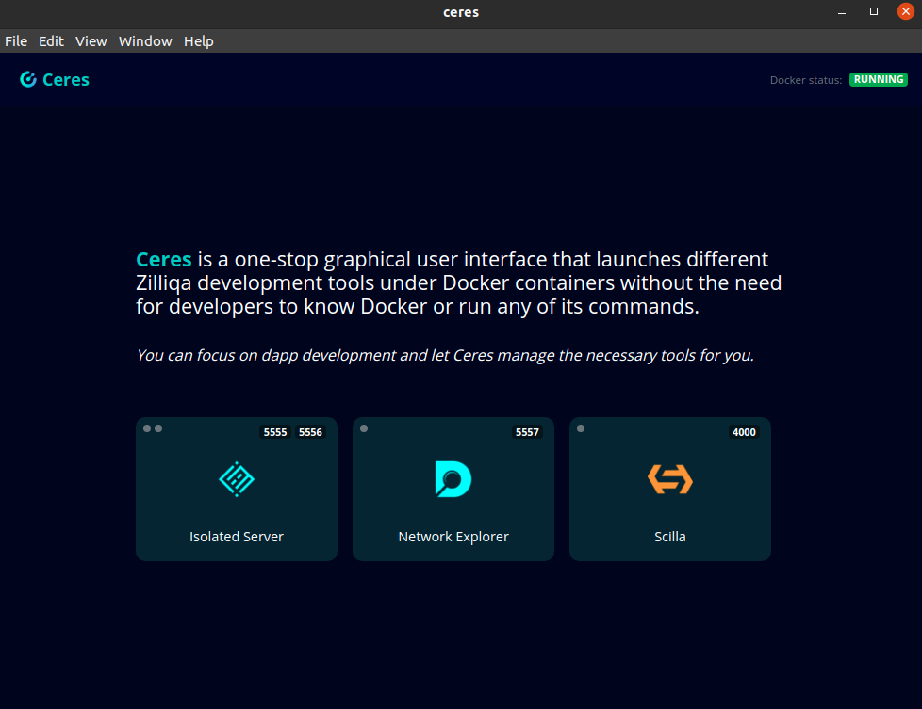Open the Isolated Server card label

tap(237, 537)
